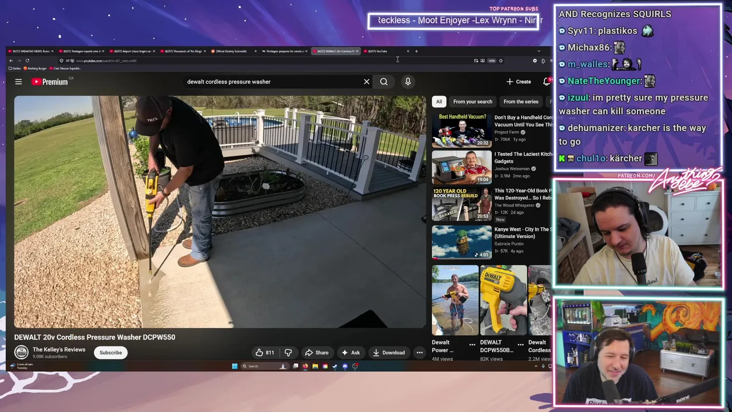This screenshot has height=412, width=732.
Task: Open The Kelley's Reviews channel name
Action: (59, 350)
